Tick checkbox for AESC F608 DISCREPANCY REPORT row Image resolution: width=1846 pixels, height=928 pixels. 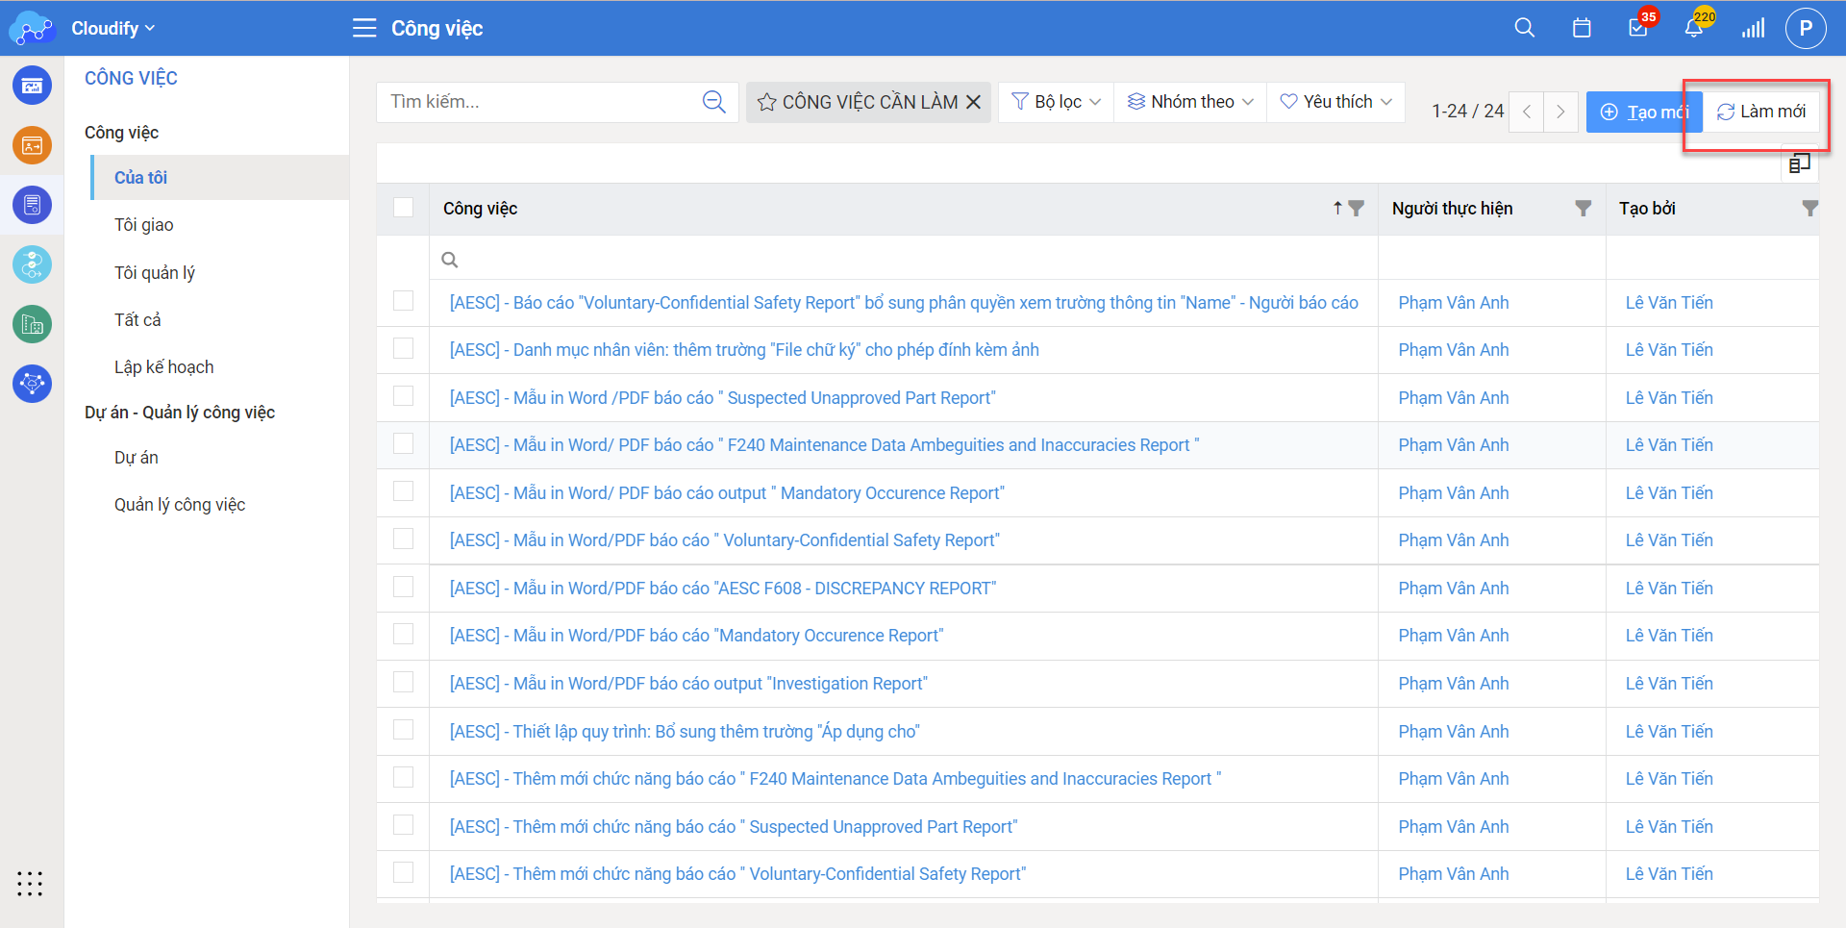tap(403, 587)
